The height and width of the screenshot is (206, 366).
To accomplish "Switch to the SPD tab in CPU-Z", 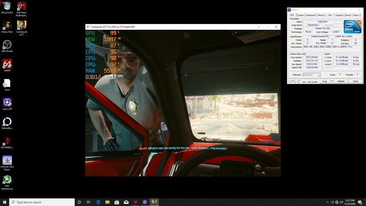I will click(x=330, y=15).
